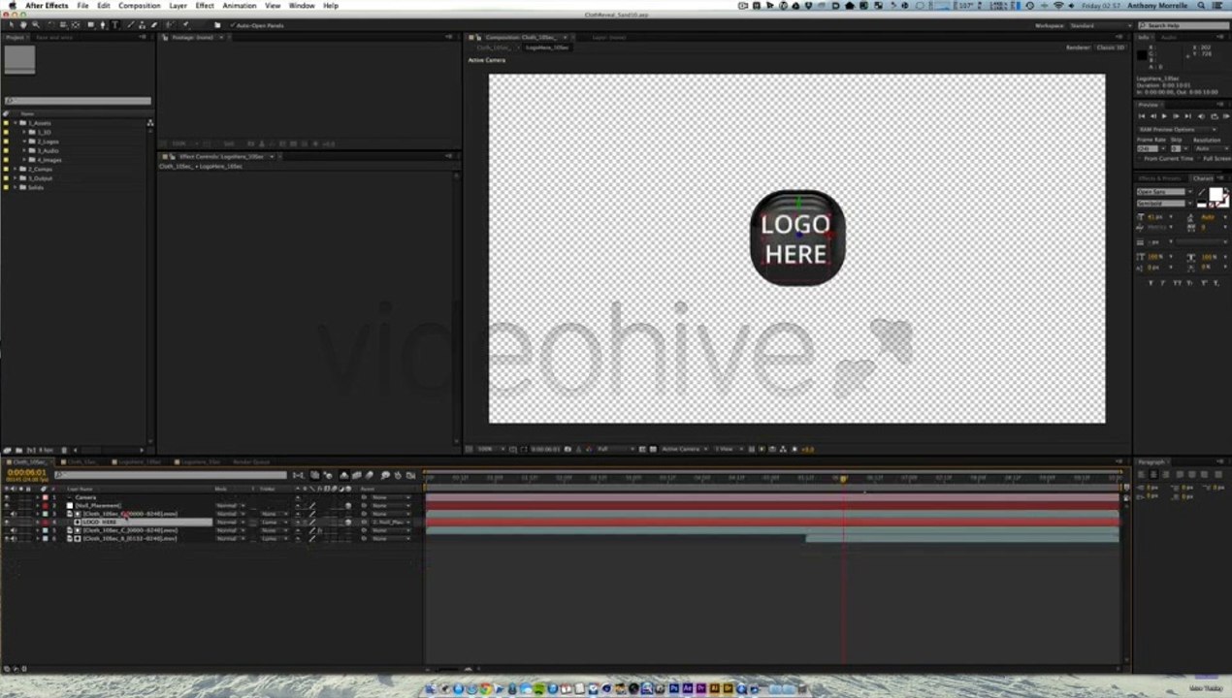
Task: Select the Pan Behind anchor tool
Action: (x=76, y=25)
